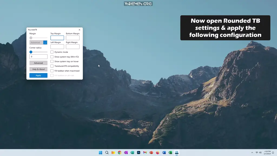Open the Windows Start menu
Image resolution: width=277 pixels, height=156 pixels.
[x=100, y=152]
